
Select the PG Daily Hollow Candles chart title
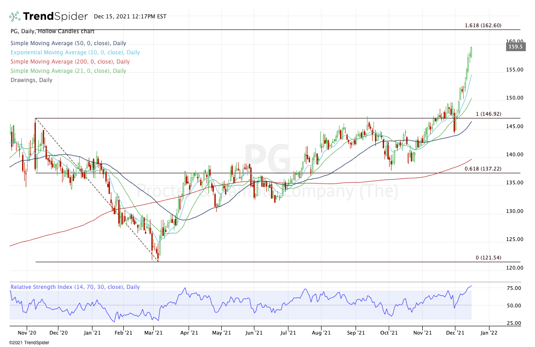(x=52, y=31)
